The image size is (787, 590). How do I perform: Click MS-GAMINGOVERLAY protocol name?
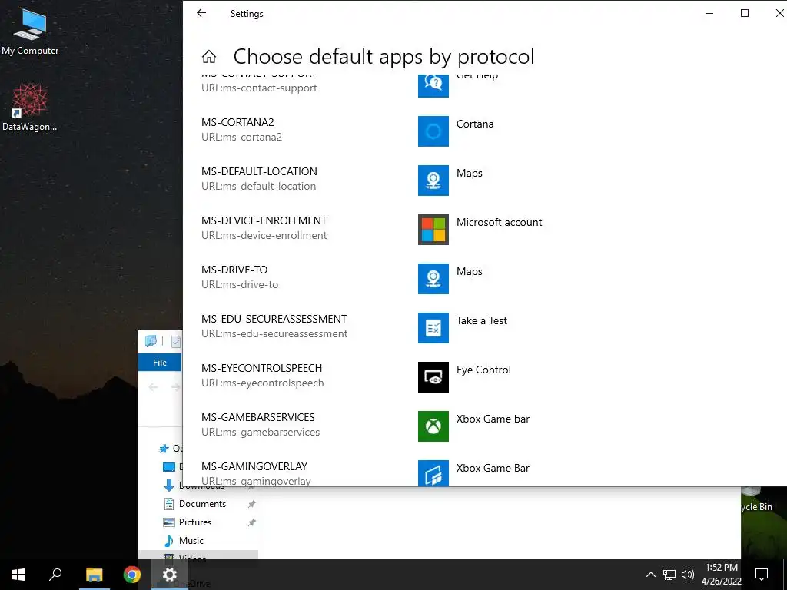[x=254, y=466]
